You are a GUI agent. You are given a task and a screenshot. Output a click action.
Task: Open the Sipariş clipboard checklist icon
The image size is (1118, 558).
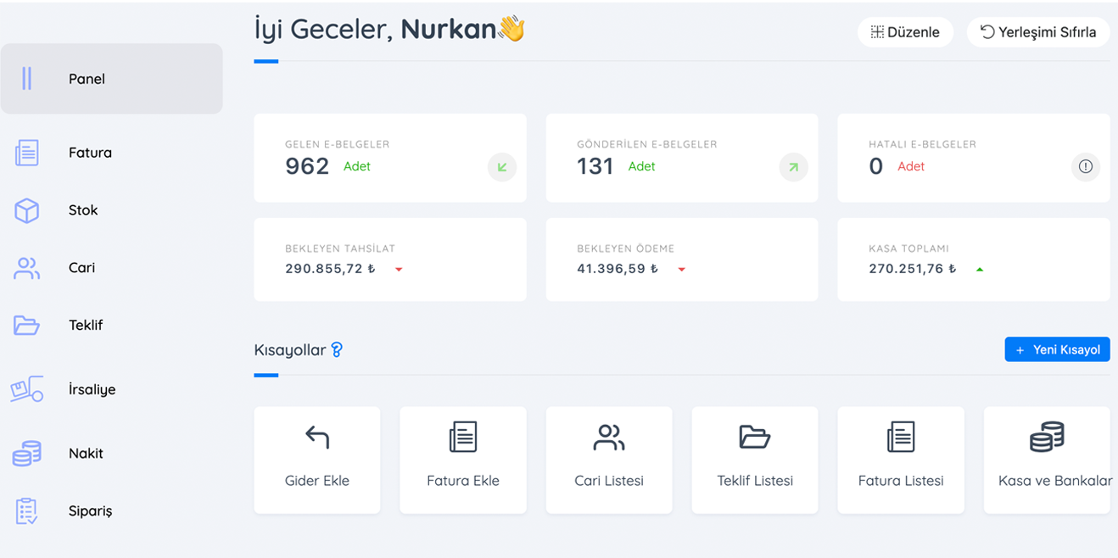point(27,511)
